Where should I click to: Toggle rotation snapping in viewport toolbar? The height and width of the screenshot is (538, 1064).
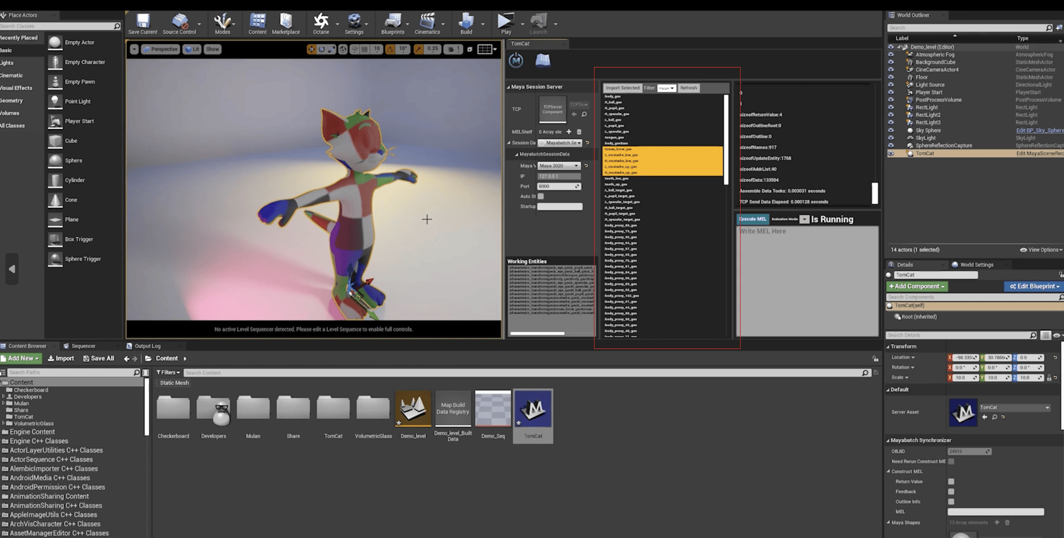[390, 49]
